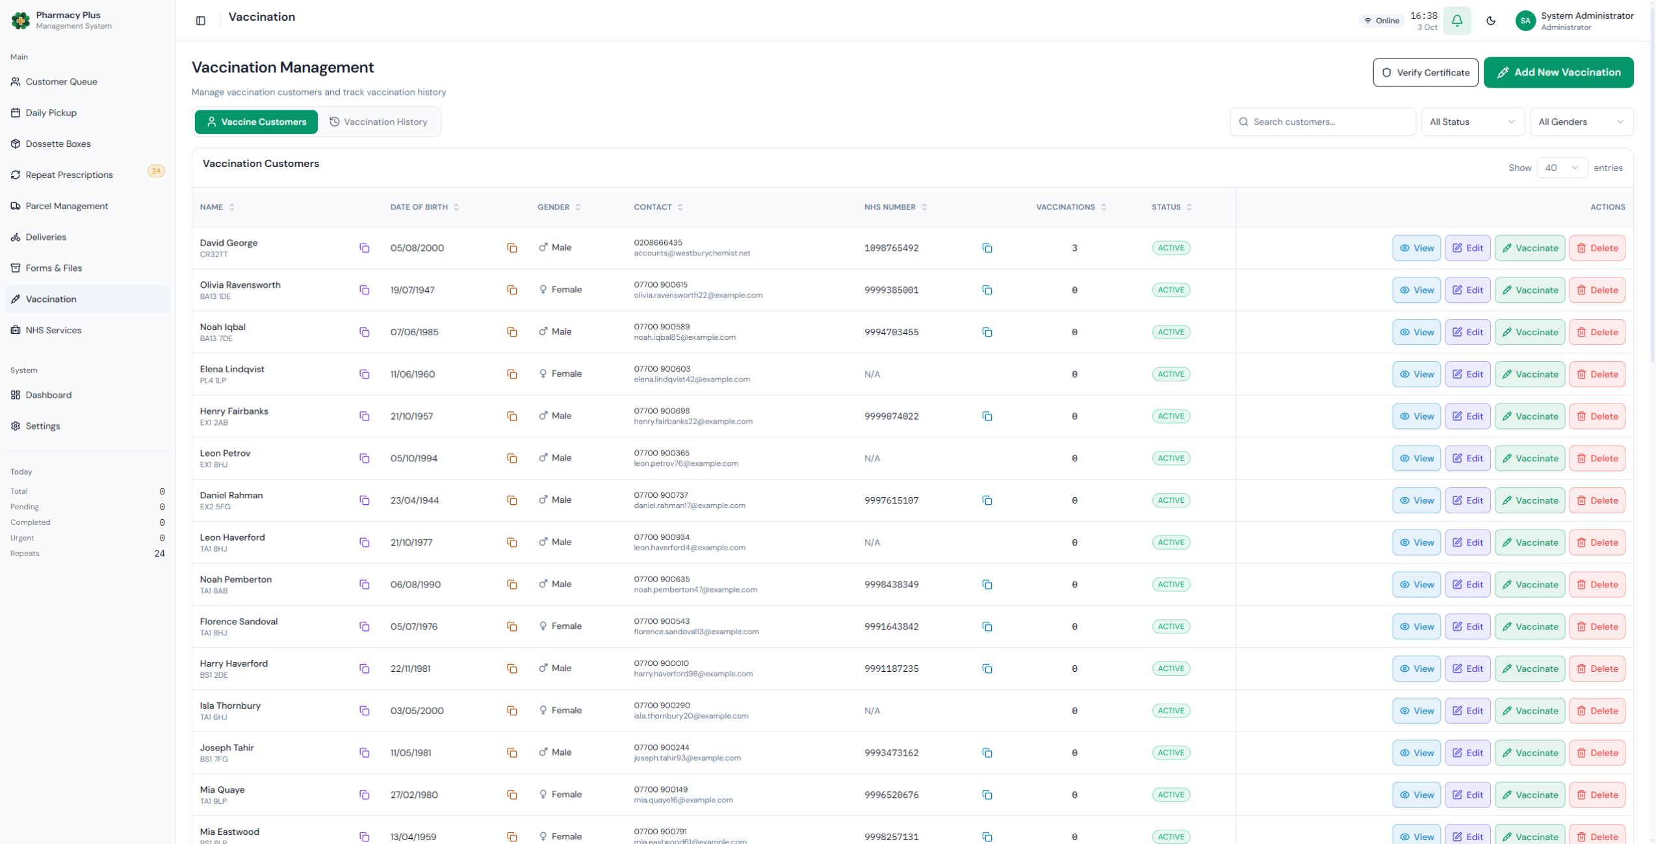Open the SA user avatar
Image resolution: width=1656 pixels, height=844 pixels.
pyautogui.click(x=1525, y=21)
